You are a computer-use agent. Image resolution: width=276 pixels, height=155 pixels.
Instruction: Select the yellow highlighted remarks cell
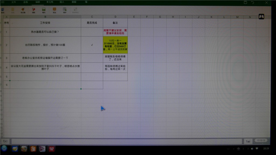point(115,45)
